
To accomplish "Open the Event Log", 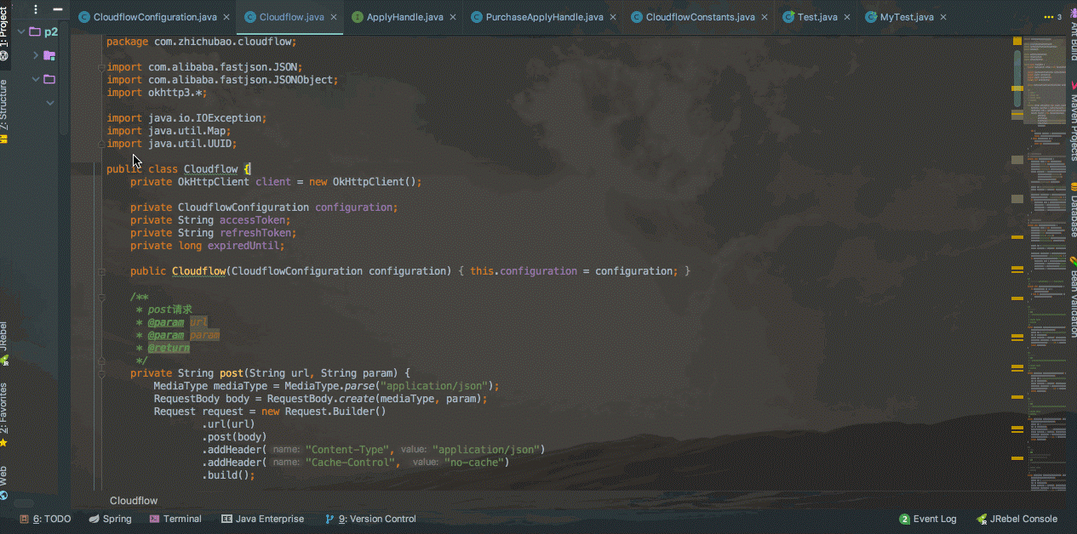I will 928,519.
